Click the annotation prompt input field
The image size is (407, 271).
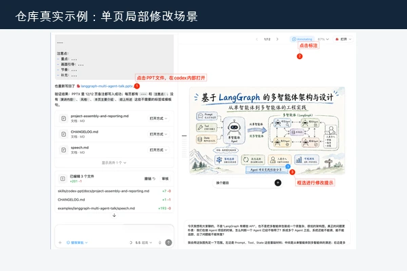(243, 183)
